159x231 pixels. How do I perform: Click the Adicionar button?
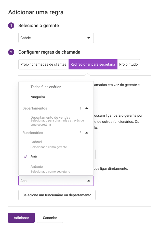coord(21,218)
